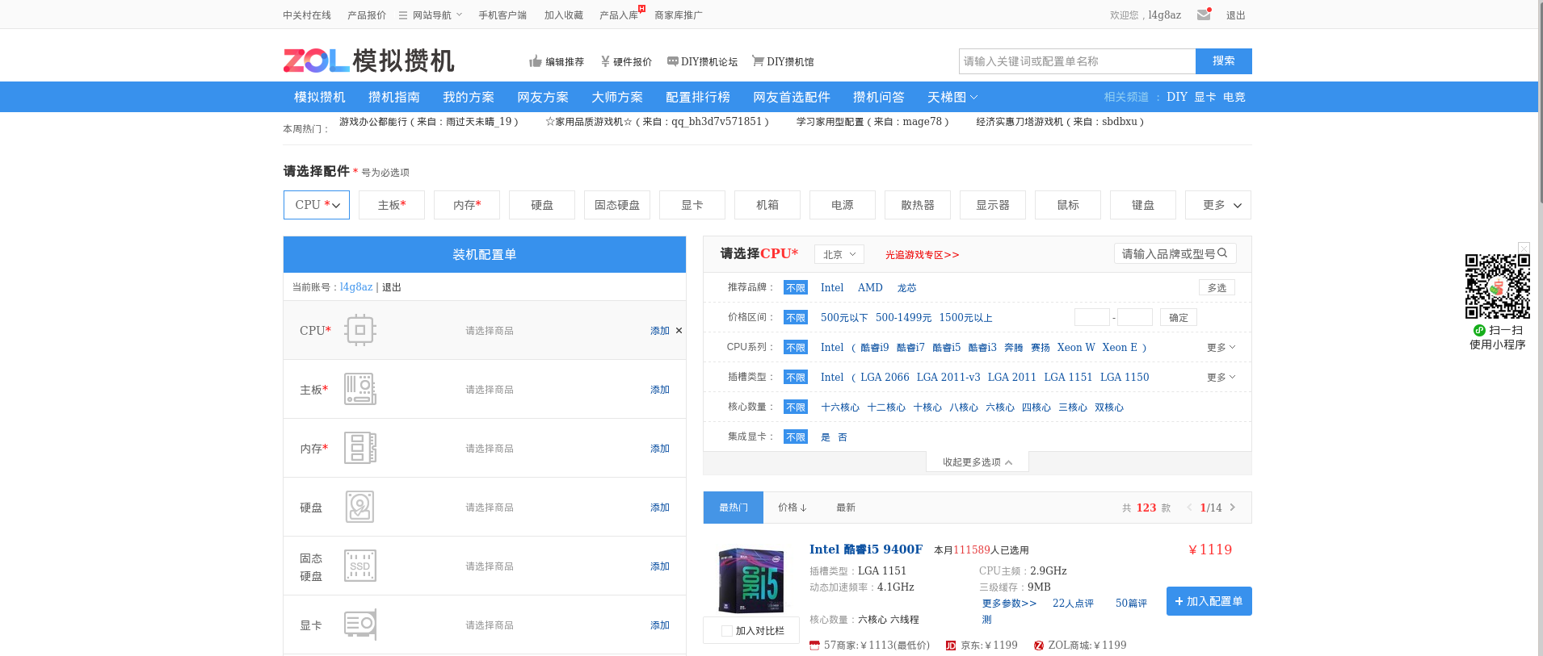Select 显卡 component tab

pos(692,205)
